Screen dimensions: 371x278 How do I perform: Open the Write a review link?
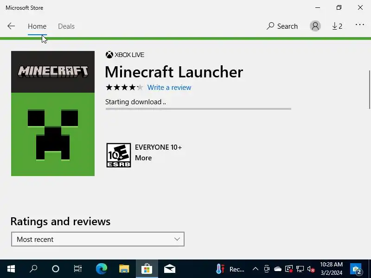[x=169, y=88]
